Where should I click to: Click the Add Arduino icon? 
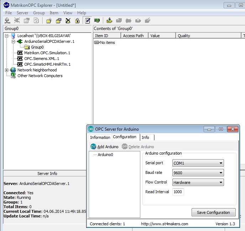[x=93, y=147]
